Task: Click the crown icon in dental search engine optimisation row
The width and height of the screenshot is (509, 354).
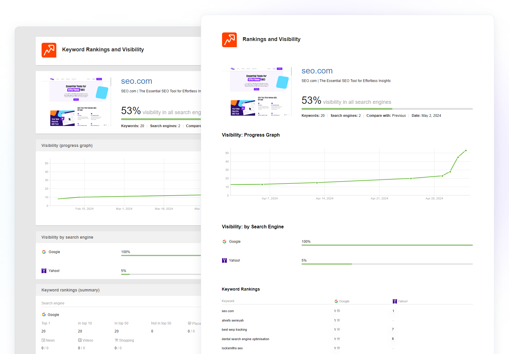Action: click(x=339, y=339)
